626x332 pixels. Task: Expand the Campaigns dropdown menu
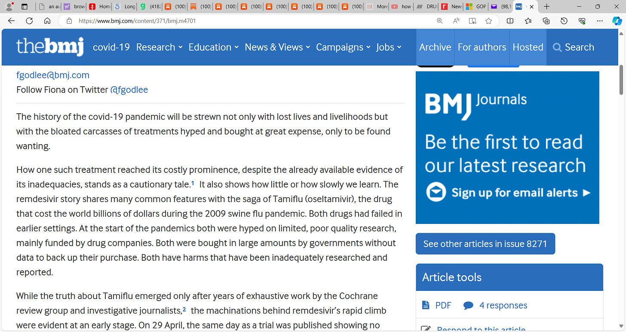pos(343,47)
